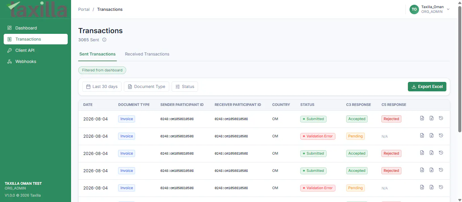Viewport: 462px width, 202px height.
Task: View document icon in third table row
Action: click(422, 153)
